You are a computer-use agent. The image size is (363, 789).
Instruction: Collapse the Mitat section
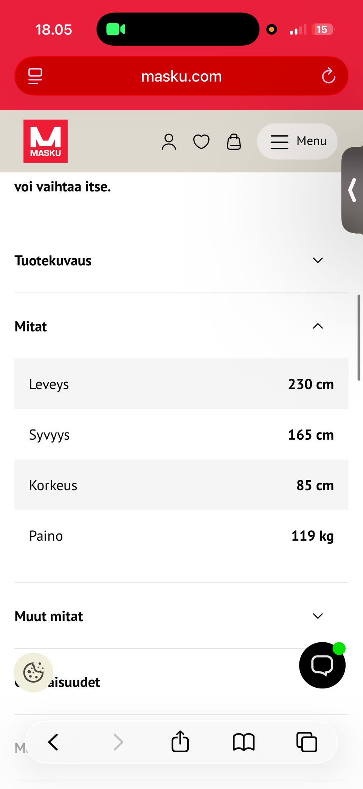tap(318, 326)
